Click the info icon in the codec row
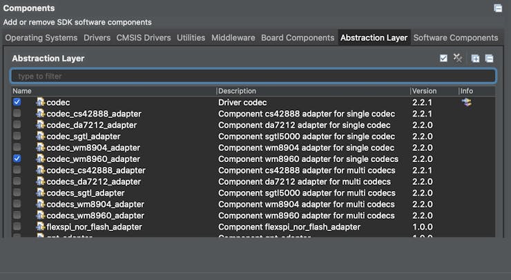This screenshot has height=280, width=511. 467,102
